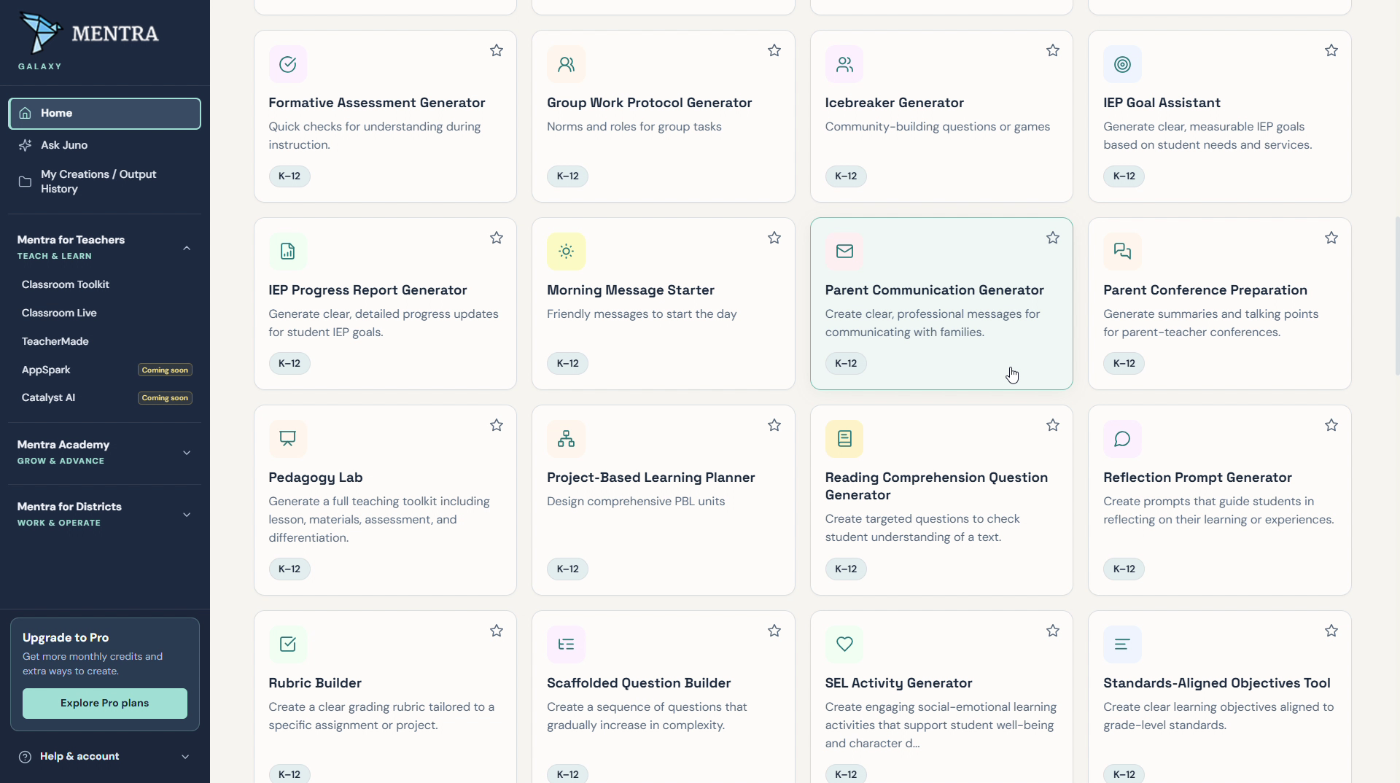Collapse the Mentra for Teachers section
The height and width of the screenshot is (783, 1400).
[187, 248]
